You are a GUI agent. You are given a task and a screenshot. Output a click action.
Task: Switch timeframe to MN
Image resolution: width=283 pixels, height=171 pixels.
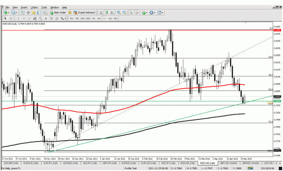(116, 19)
